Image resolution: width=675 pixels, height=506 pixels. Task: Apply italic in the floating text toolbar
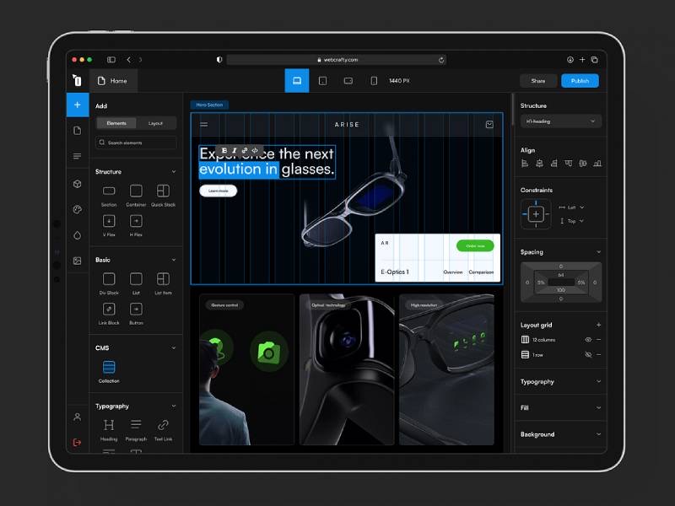point(235,150)
